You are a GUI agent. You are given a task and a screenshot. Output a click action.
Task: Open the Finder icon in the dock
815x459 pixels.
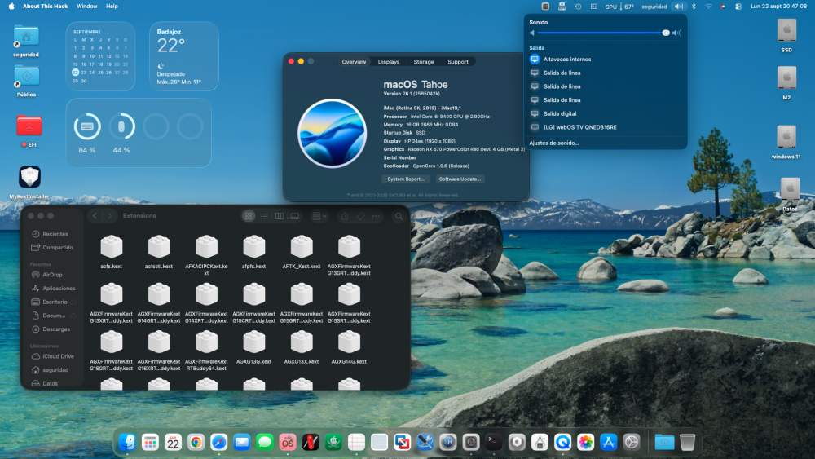point(127,442)
